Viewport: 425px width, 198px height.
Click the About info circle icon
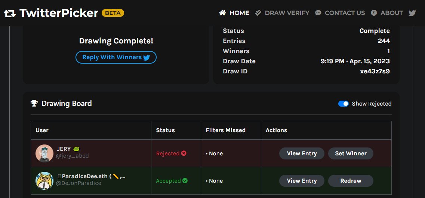(x=374, y=13)
